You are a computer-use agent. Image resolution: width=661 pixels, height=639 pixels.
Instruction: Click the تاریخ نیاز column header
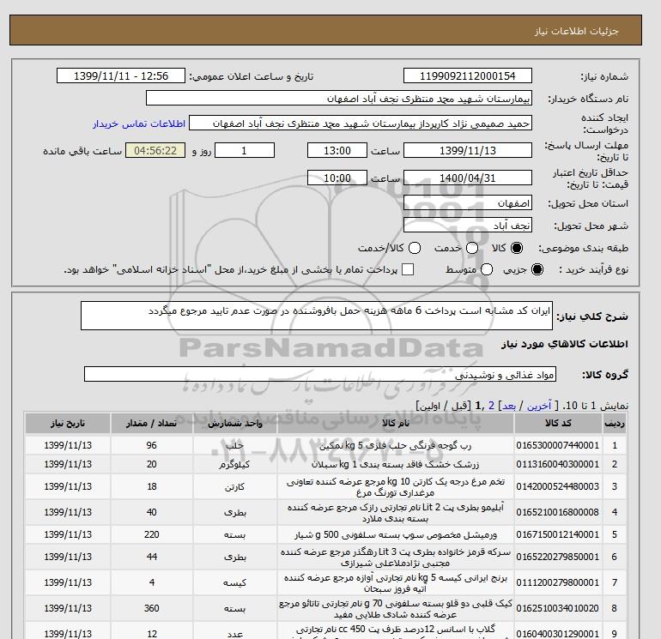[68, 424]
